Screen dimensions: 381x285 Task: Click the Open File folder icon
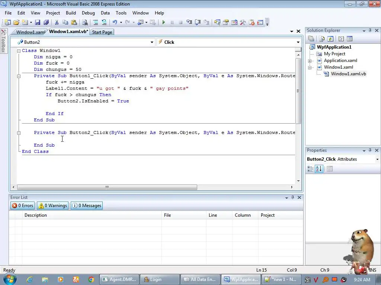[16, 22]
